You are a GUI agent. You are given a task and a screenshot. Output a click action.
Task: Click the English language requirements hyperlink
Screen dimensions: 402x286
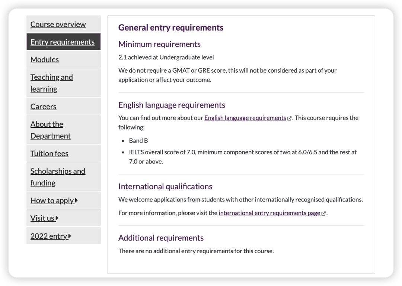(245, 118)
